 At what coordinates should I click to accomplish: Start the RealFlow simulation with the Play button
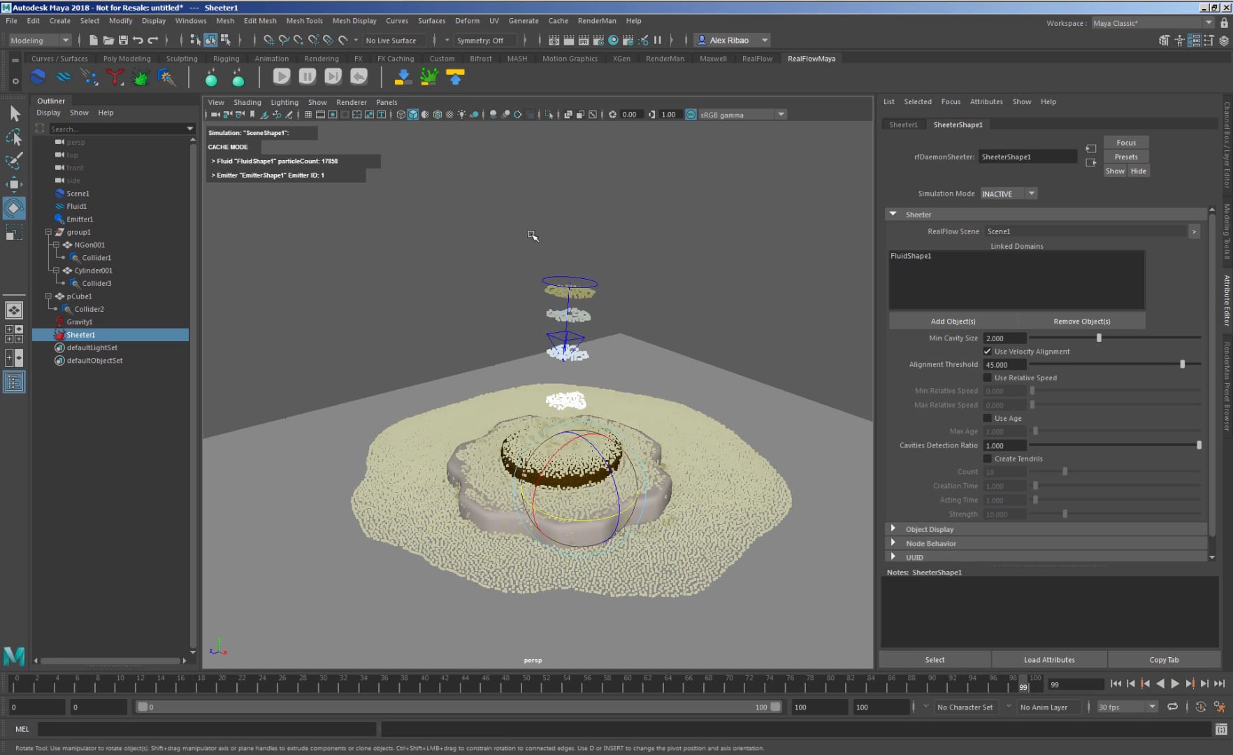pos(282,77)
